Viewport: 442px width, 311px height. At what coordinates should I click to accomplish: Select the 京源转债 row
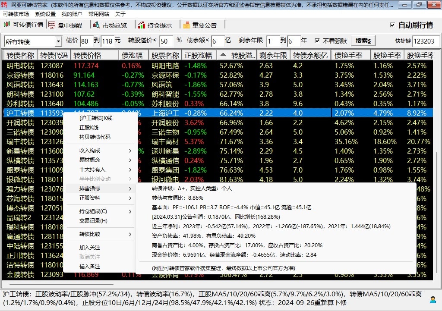coord(218,75)
